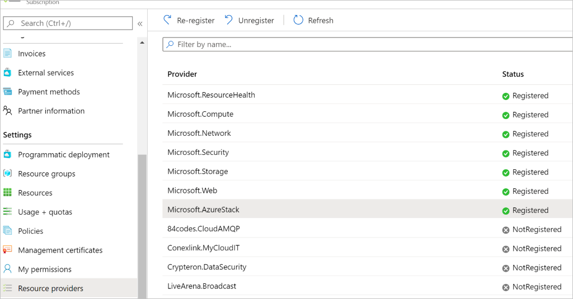Select the Payment methods icon

pos(7,92)
